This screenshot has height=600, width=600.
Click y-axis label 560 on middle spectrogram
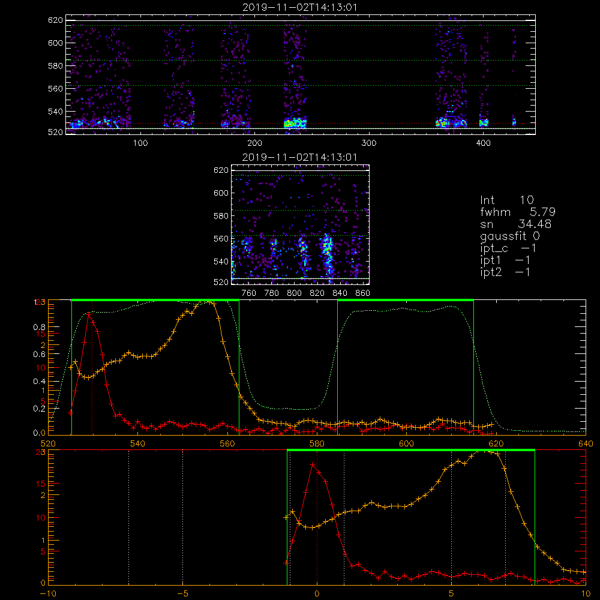[221, 238]
